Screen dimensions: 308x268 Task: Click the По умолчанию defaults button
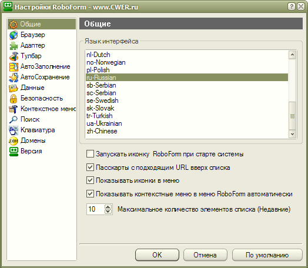[x=267, y=255]
